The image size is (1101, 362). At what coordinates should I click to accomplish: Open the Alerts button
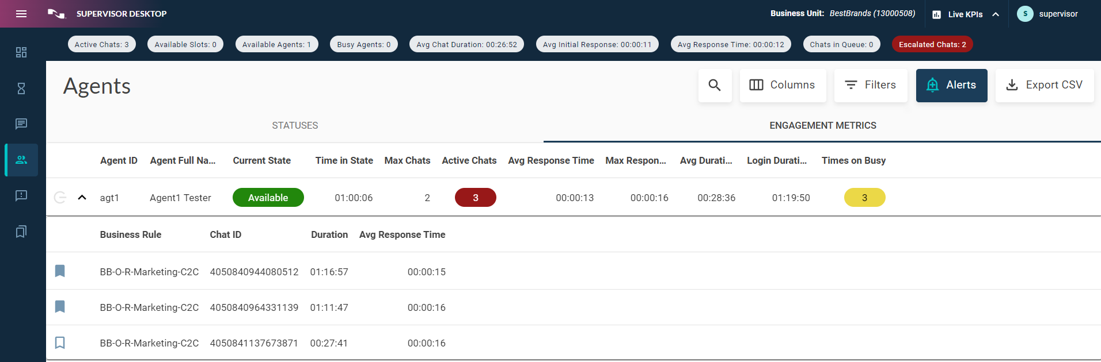[951, 86]
